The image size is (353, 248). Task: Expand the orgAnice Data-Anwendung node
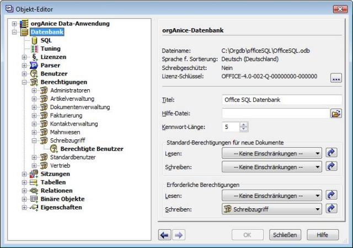[x=14, y=24]
